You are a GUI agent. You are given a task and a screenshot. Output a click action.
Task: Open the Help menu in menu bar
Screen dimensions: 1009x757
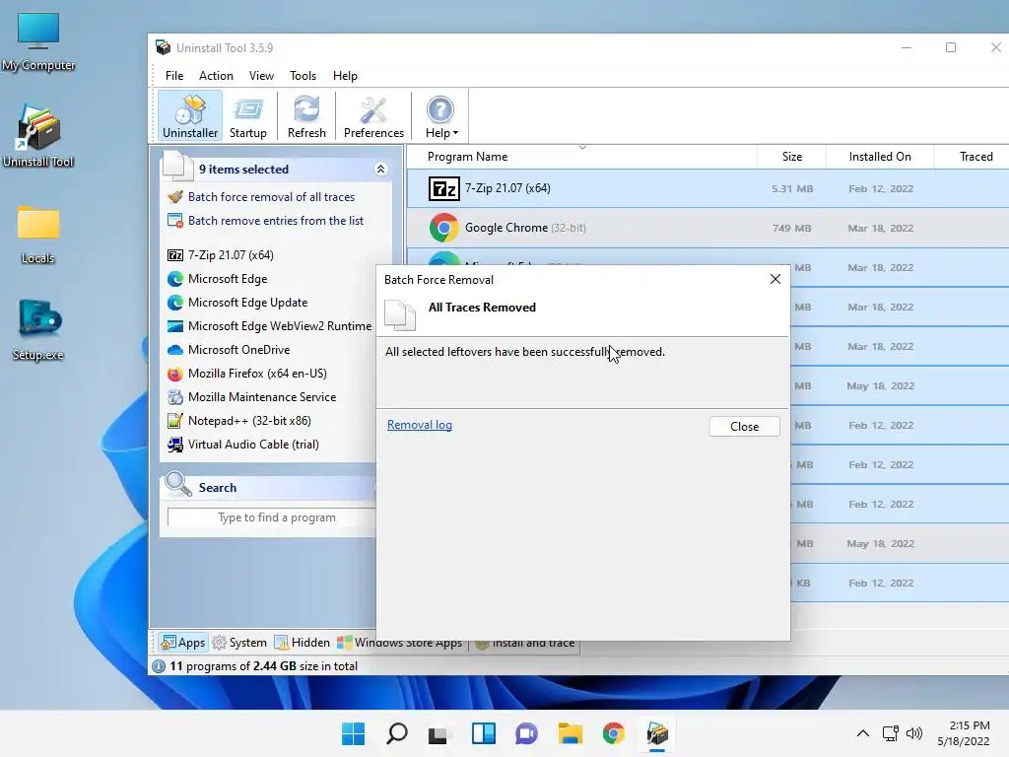pos(345,75)
